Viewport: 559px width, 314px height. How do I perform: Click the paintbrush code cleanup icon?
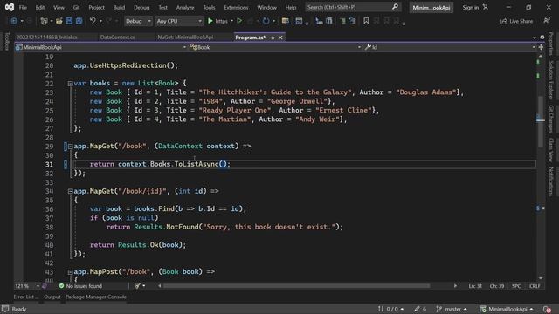pos(138,286)
